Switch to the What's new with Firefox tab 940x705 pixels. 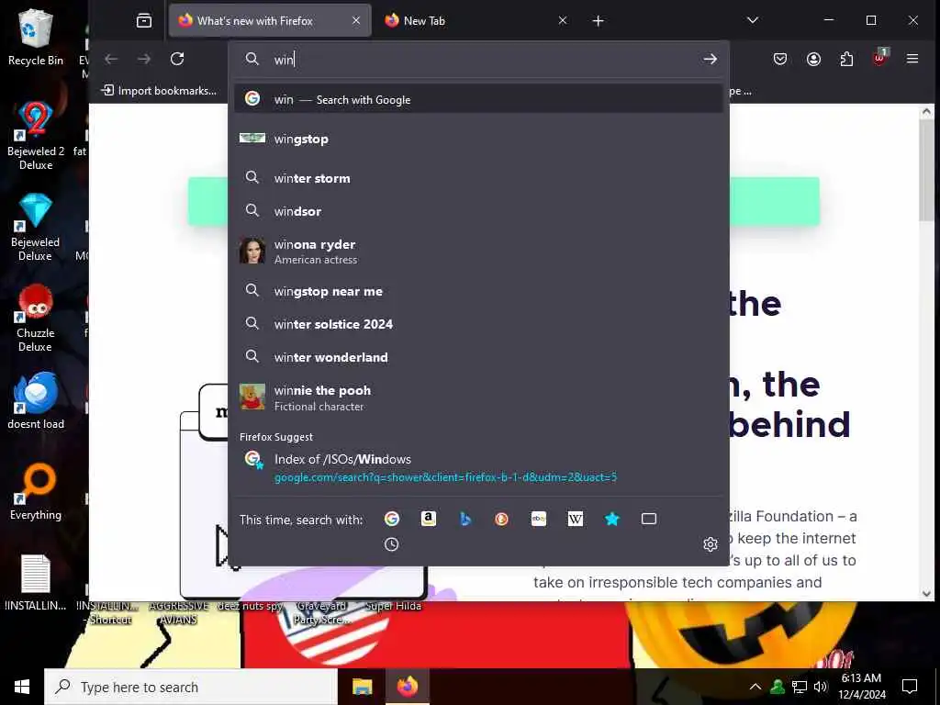(x=270, y=21)
